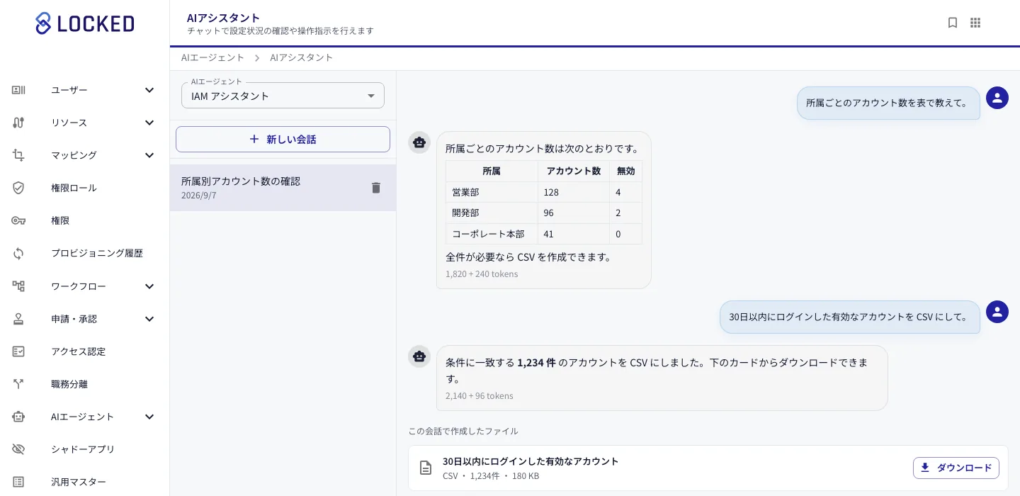Viewport: 1020px width, 496px height.
Task: Click the mapping crop icon in the sidebar
Action: [18, 155]
